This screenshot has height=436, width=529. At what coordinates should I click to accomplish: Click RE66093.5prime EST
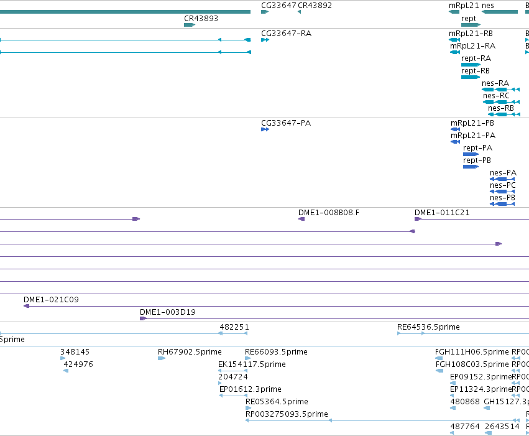click(x=276, y=352)
